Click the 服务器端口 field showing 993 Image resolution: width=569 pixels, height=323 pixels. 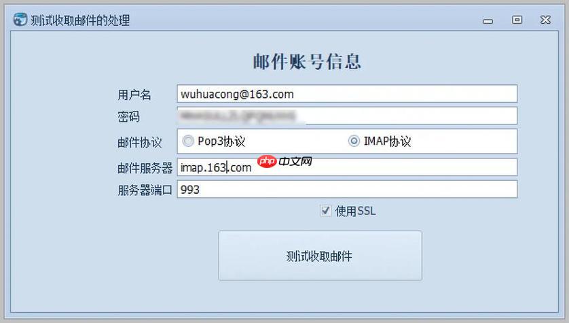click(x=347, y=189)
